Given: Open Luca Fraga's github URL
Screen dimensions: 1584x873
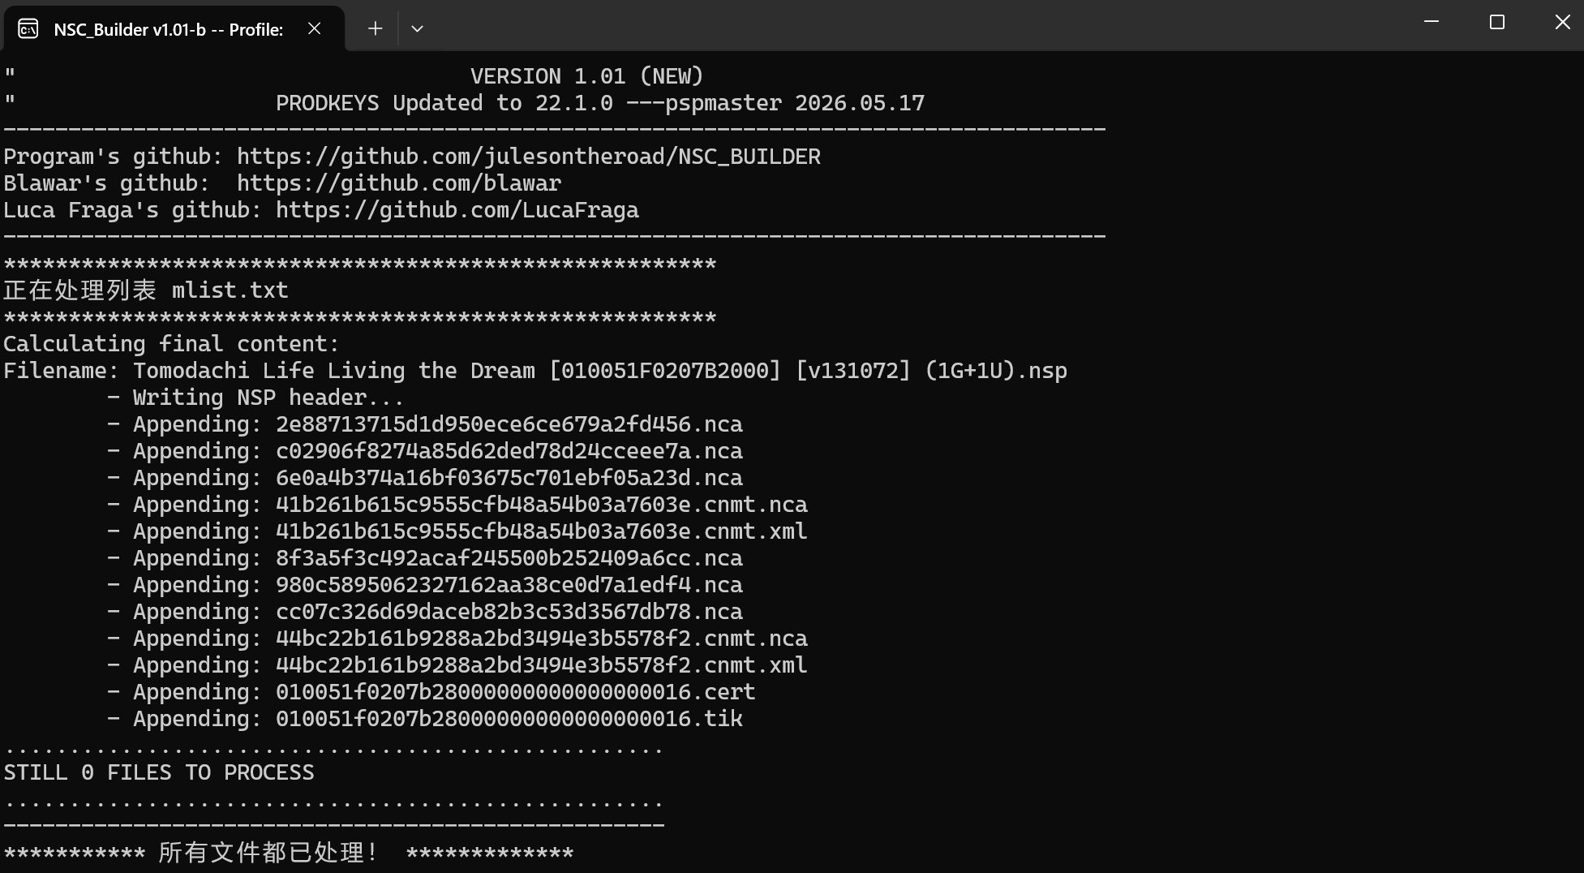Looking at the screenshot, I should coord(457,210).
